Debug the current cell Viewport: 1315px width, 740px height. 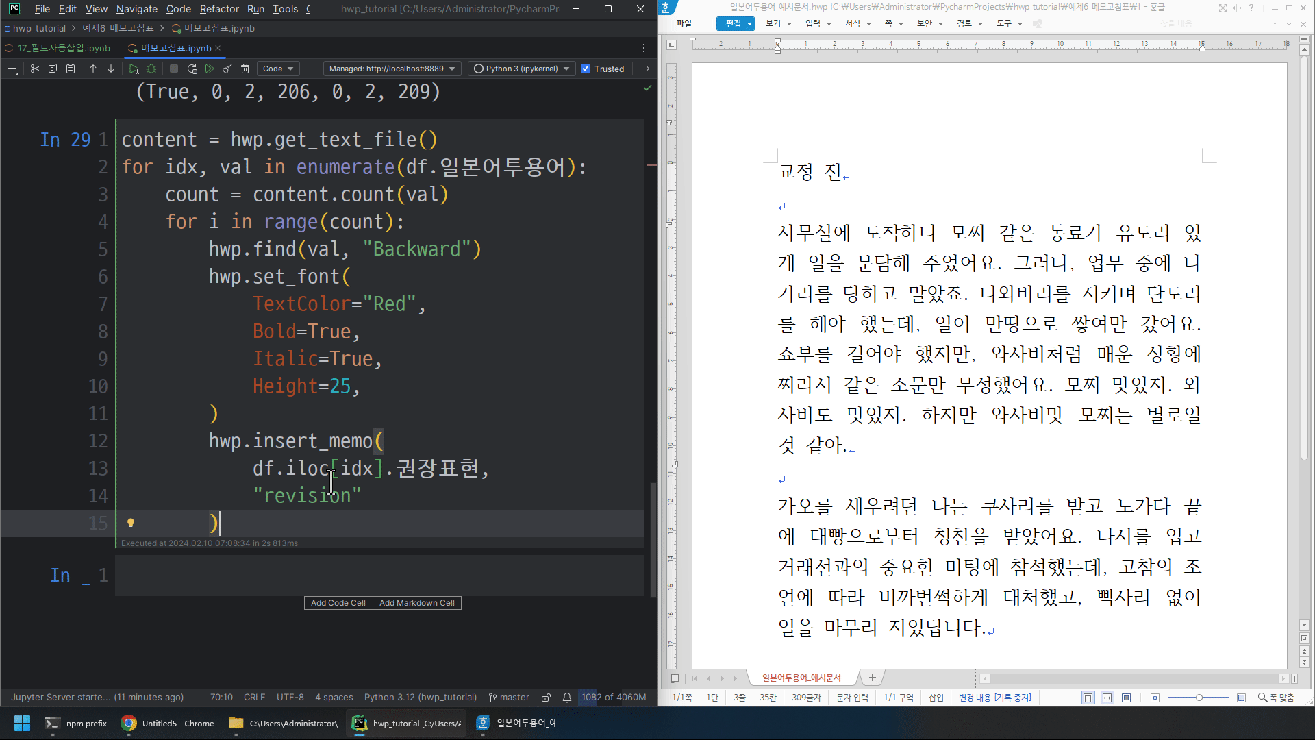coord(151,69)
